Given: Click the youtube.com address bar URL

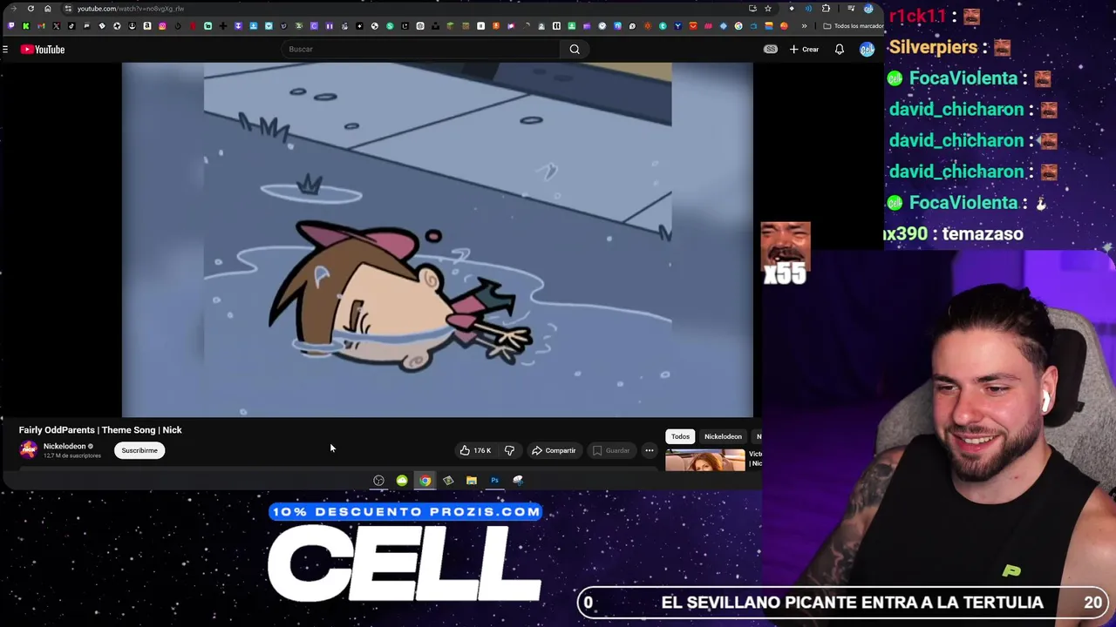Looking at the screenshot, I should [131, 9].
